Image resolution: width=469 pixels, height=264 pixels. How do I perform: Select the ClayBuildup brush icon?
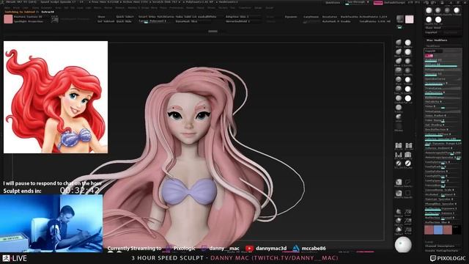pos(399,98)
